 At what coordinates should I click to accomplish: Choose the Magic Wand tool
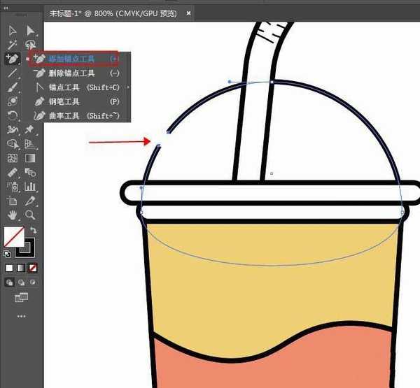pyautogui.click(x=13, y=45)
